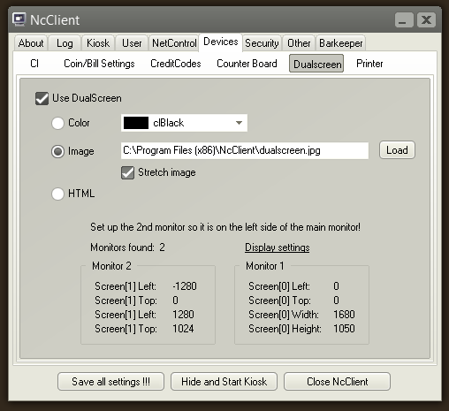Open the Display settings link
449x411 pixels.
coord(278,247)
